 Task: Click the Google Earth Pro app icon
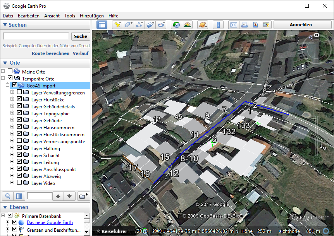pyautogui.click(x=6, y=6)
